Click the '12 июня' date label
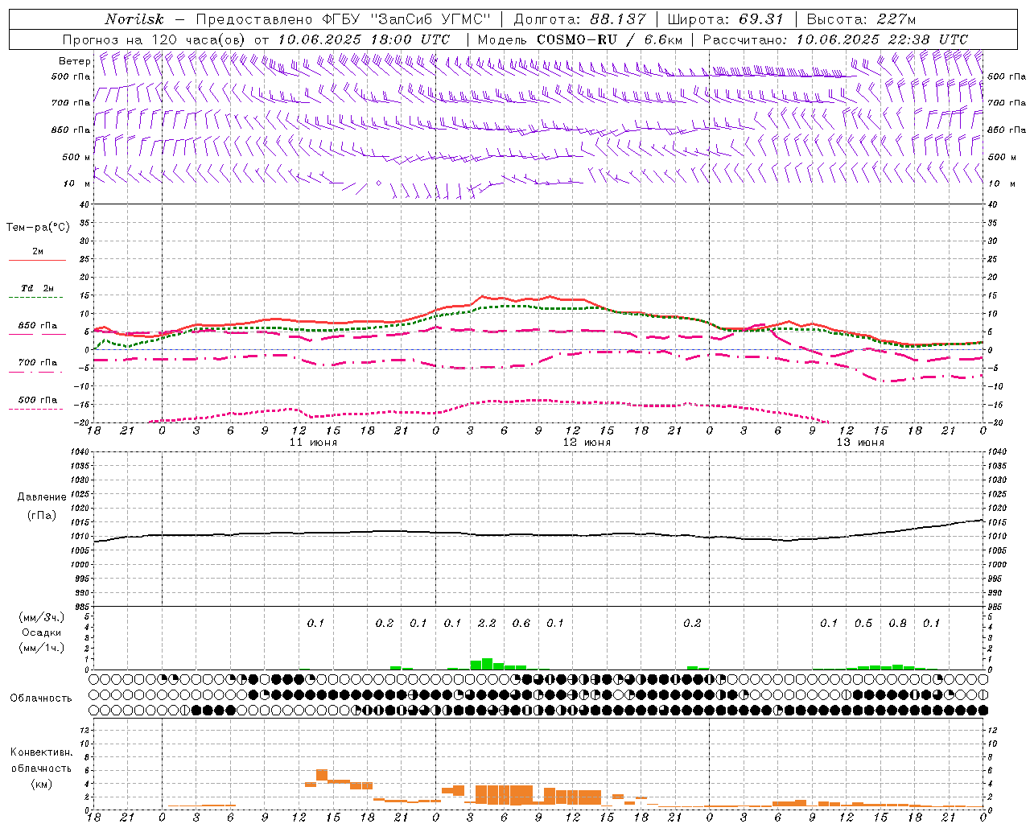This screenshot has width=1030, height=824. (587, 443)
